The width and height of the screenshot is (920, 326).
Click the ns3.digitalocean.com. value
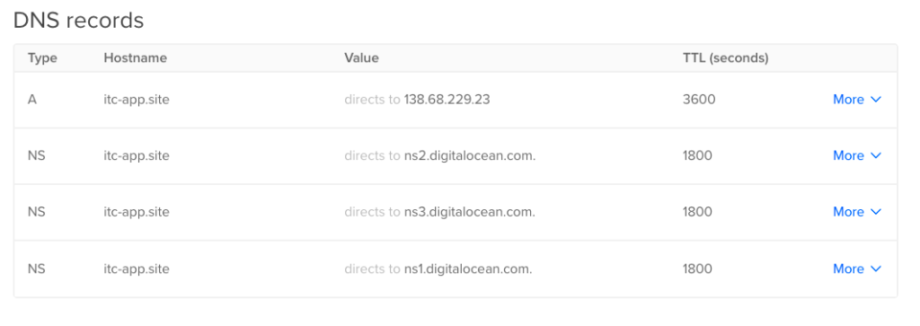tap(469, 212)
